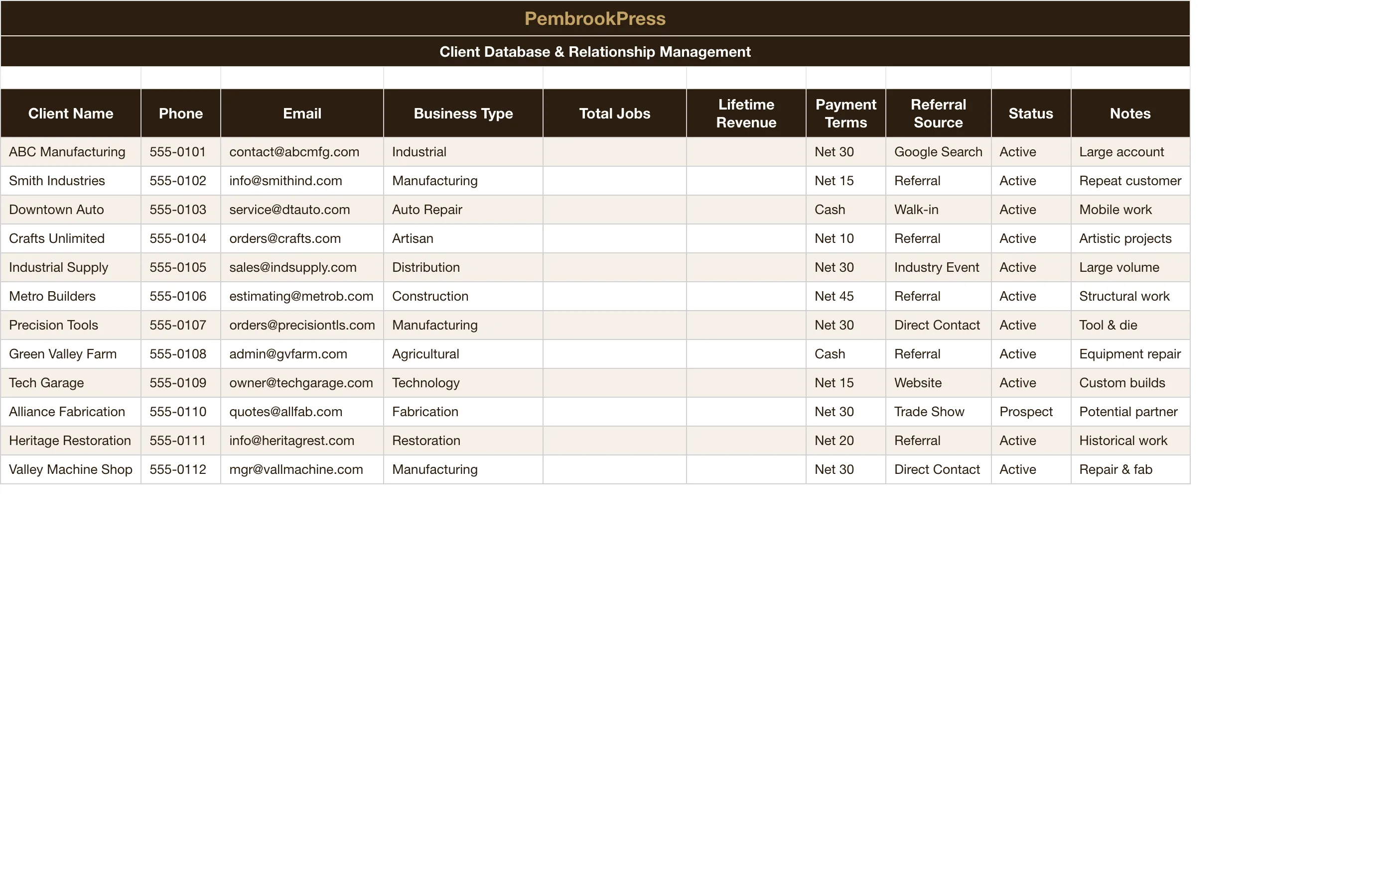Click the Business Type column header
Viewport: 1395px width, 896px height.
click(x=463, y=113)
